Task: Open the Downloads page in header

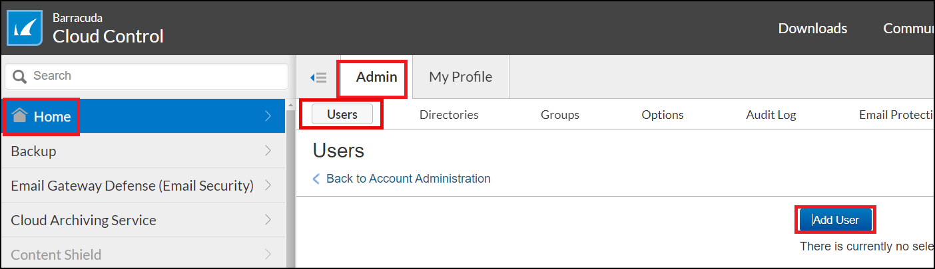Action: [x=812, y=29]
